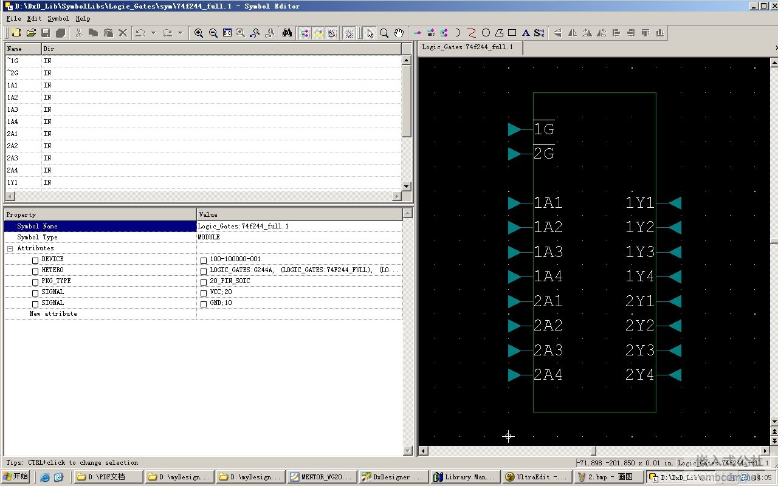Select the Add Pin tool
Viewport: 778px width, 486px height.
(x=417, y=33)
